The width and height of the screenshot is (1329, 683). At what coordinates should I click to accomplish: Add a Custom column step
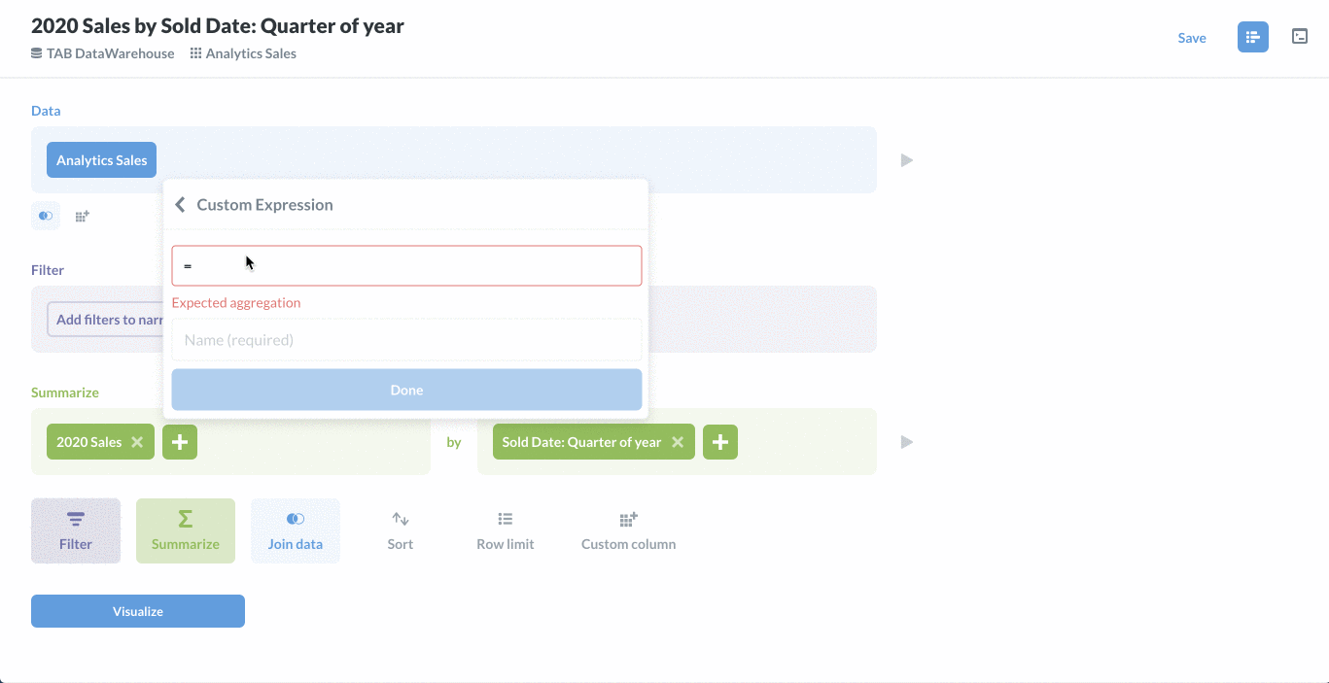pos(628,531)
